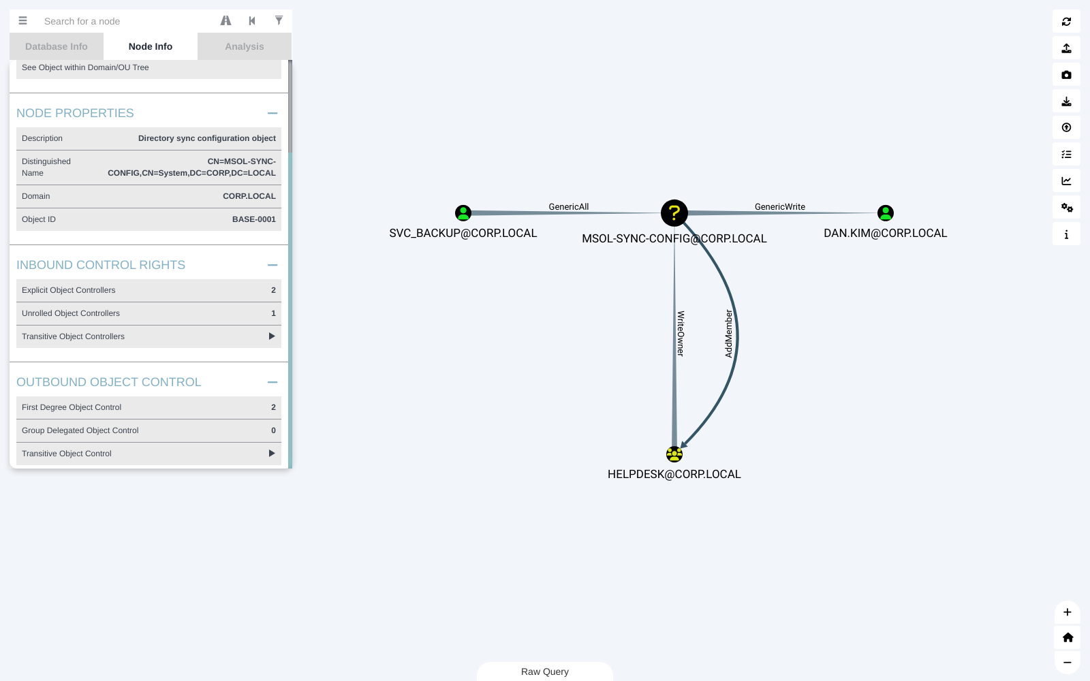Select the MSOL-SYNC-CONFIG unknown node
Viewport: 1090px width, 681px height.
point(674,213)
